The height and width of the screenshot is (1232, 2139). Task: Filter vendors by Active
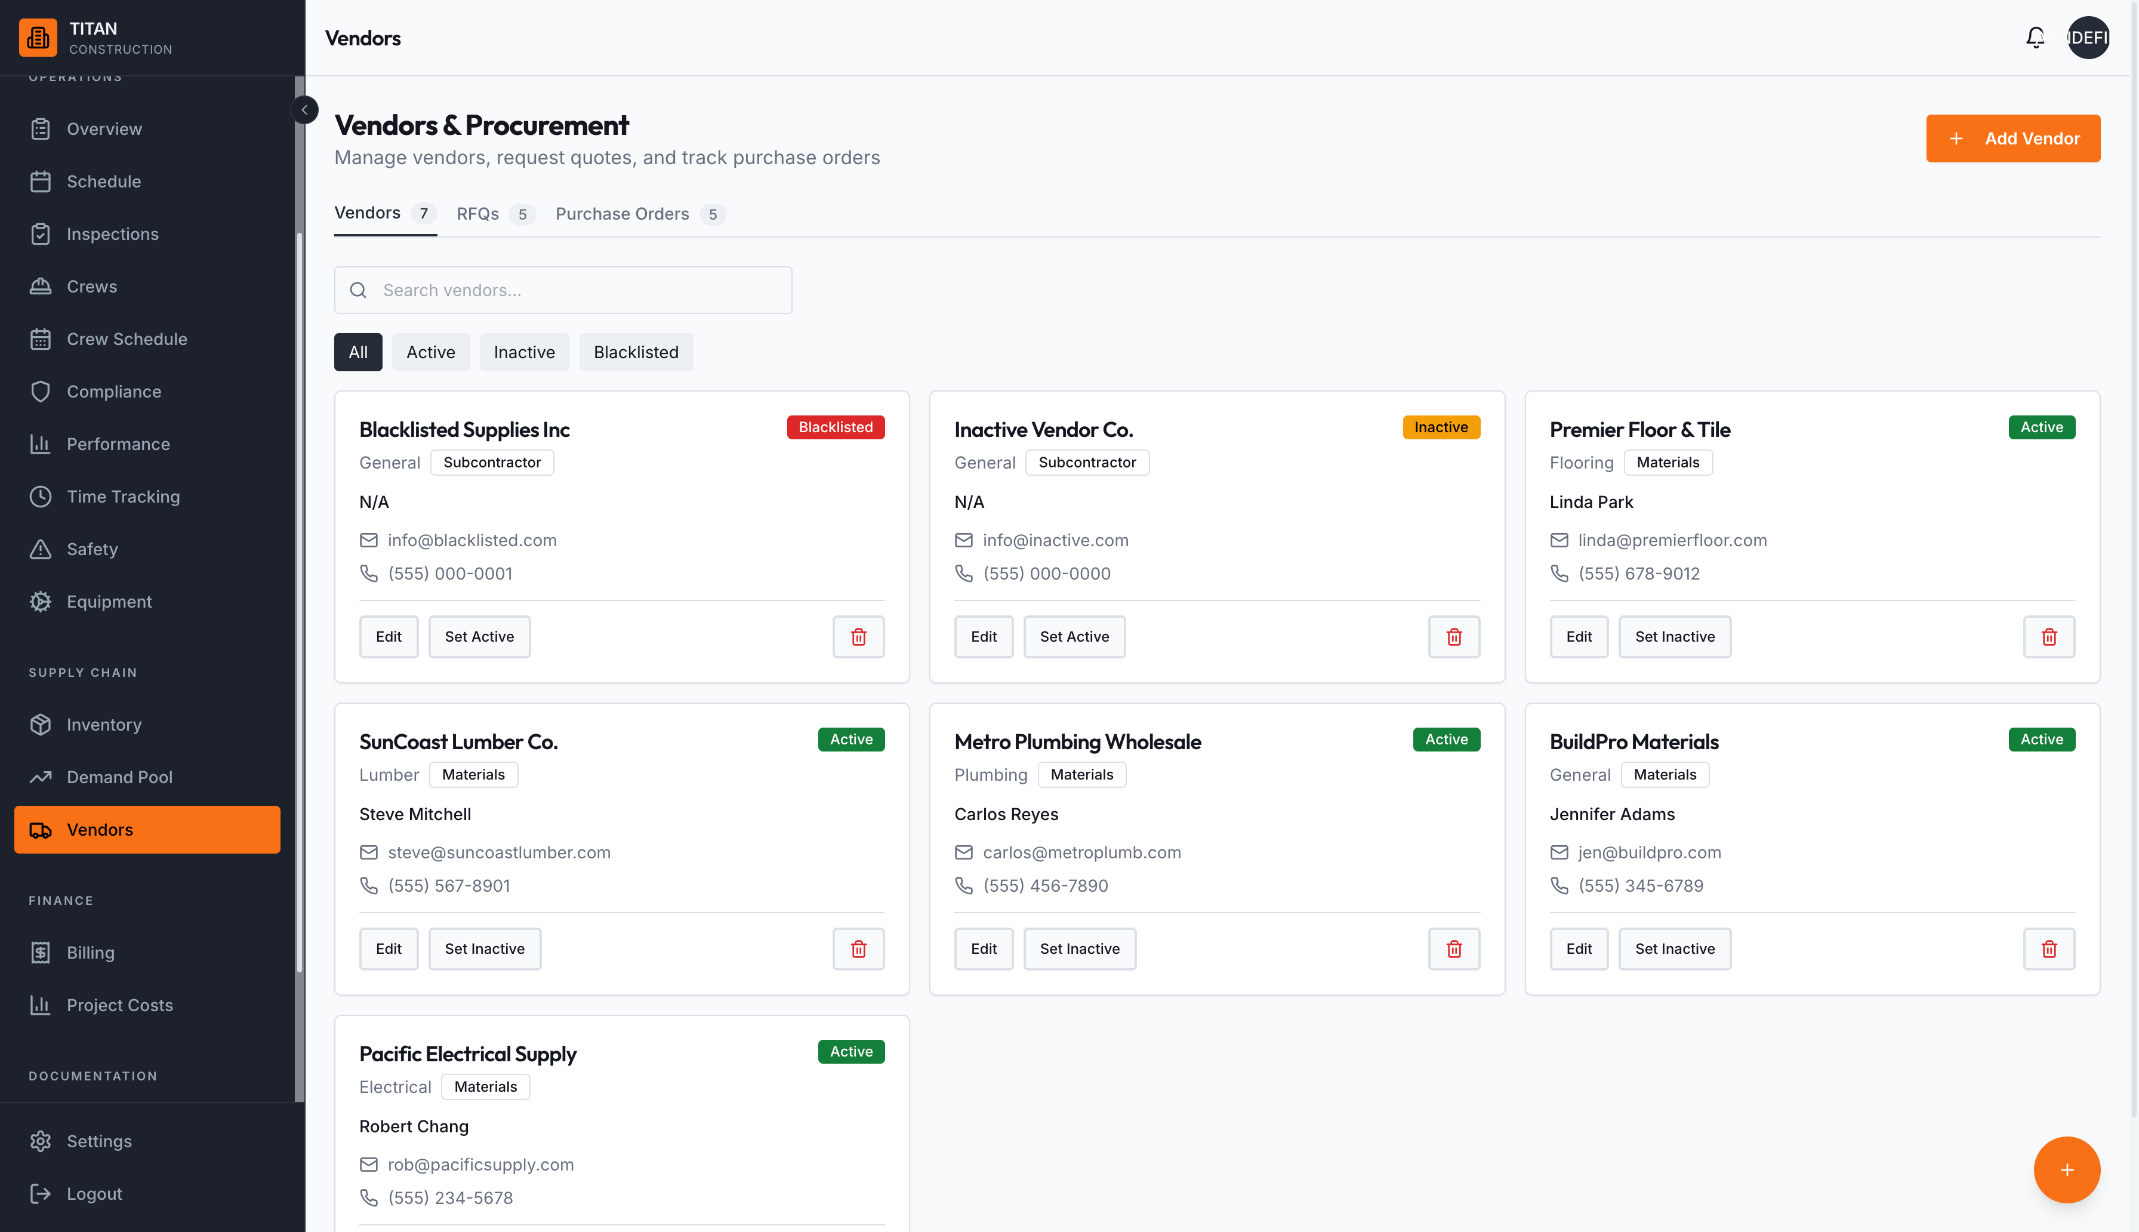click(430, 352)
